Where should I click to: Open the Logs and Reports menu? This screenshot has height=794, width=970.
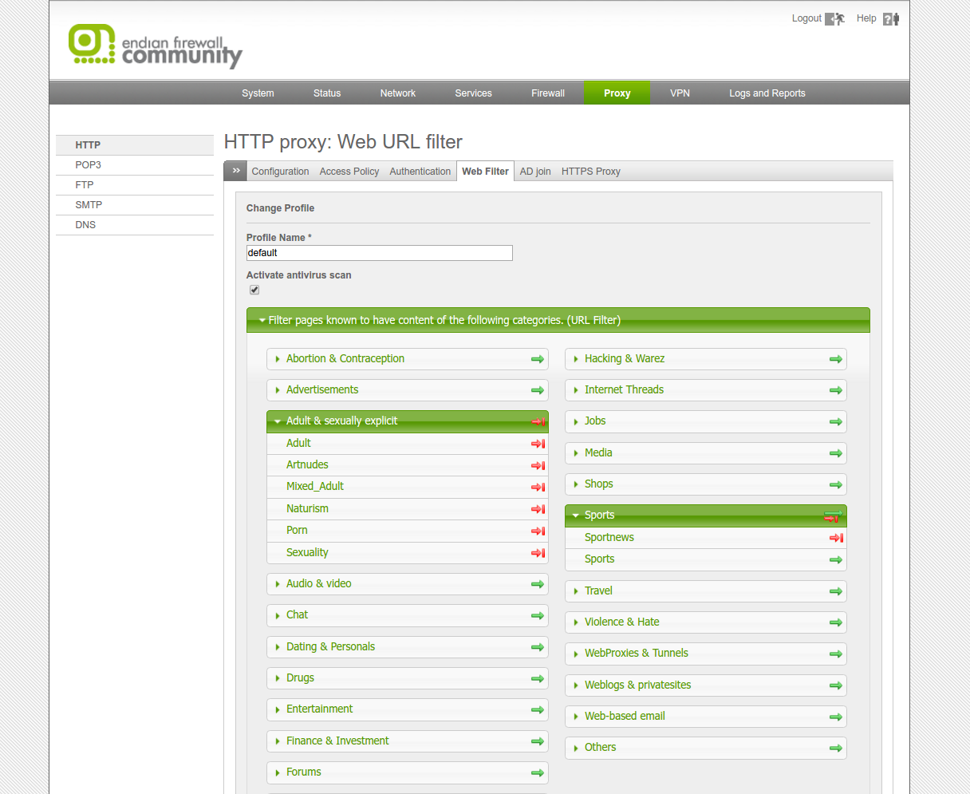coord(767,93)
